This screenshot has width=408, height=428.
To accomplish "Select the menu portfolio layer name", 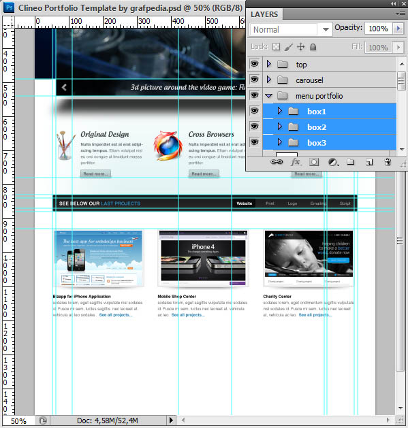I will 319,96.
